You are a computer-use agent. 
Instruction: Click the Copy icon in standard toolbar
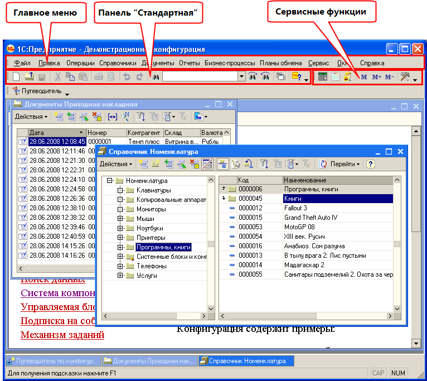tap(70, 77)
